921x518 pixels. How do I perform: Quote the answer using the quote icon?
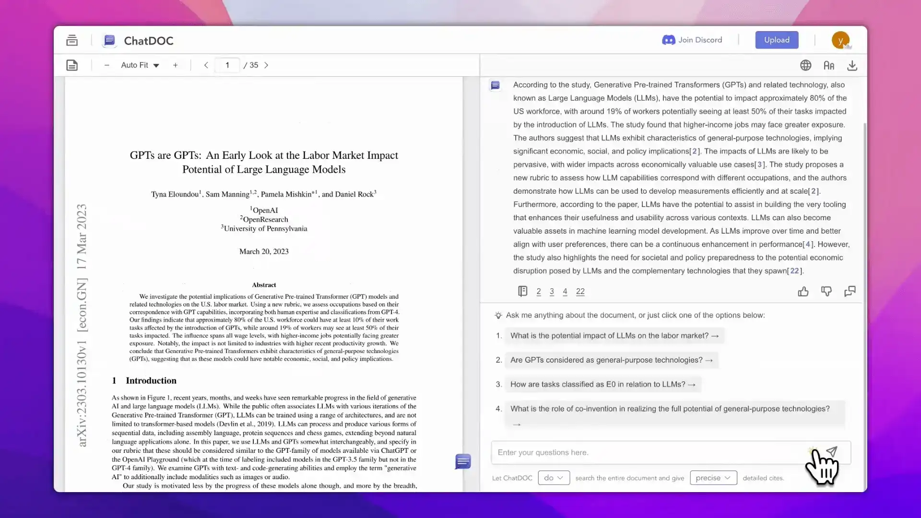click(x=850, y=291)
